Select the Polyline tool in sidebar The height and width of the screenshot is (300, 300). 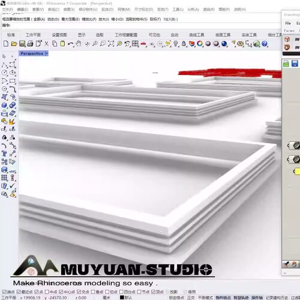point(4,65)
